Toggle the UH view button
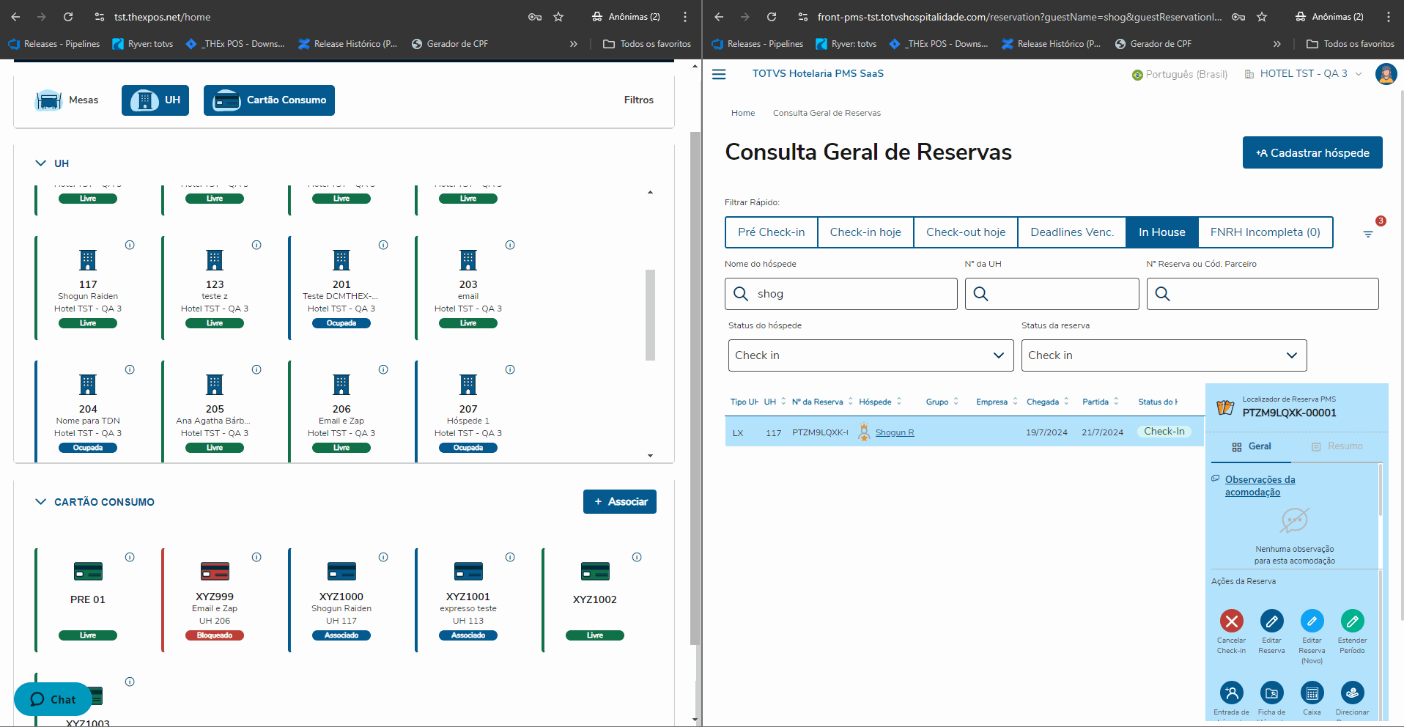The image size is (1404, 727). (155, 100)
